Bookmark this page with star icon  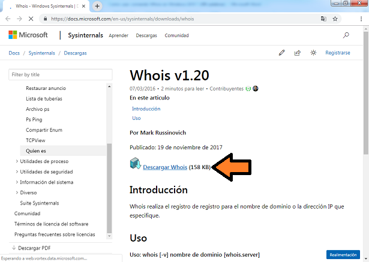pos(335,19)
